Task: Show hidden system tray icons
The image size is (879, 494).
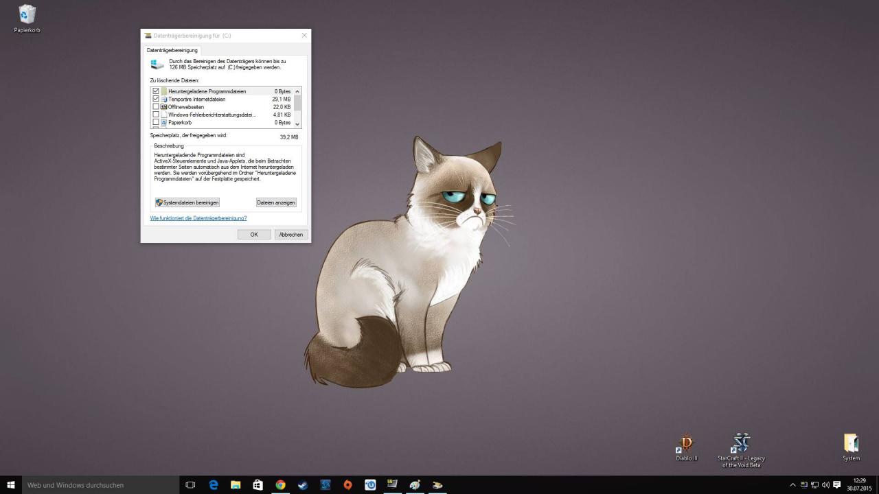Action: pyautogui.click(x=792, y=484)
